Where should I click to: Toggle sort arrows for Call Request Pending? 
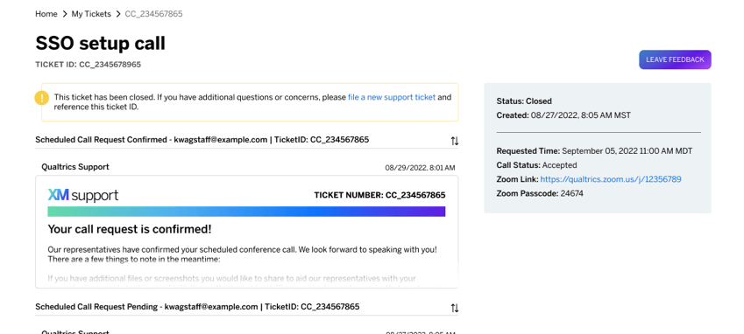[x=455, y=308]
